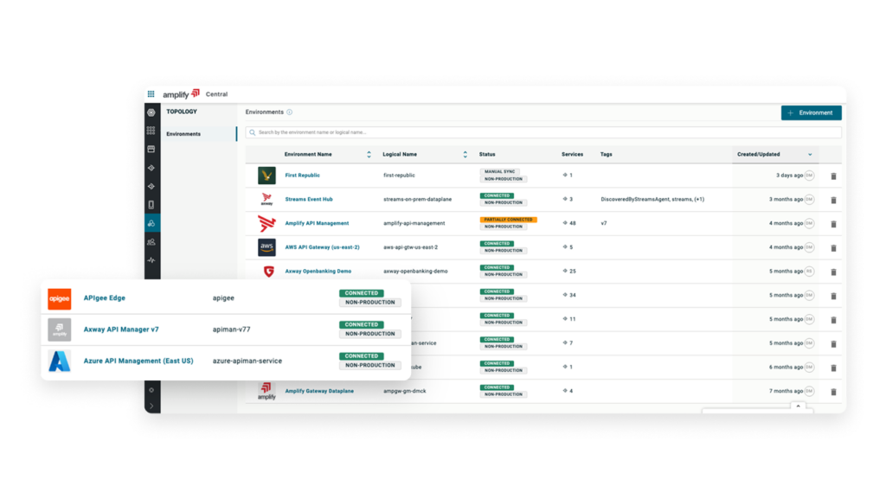Click the Amplify Gateway Dataplane logo
The width and height of the screenshot is (886, 499).
click(266, 391)
